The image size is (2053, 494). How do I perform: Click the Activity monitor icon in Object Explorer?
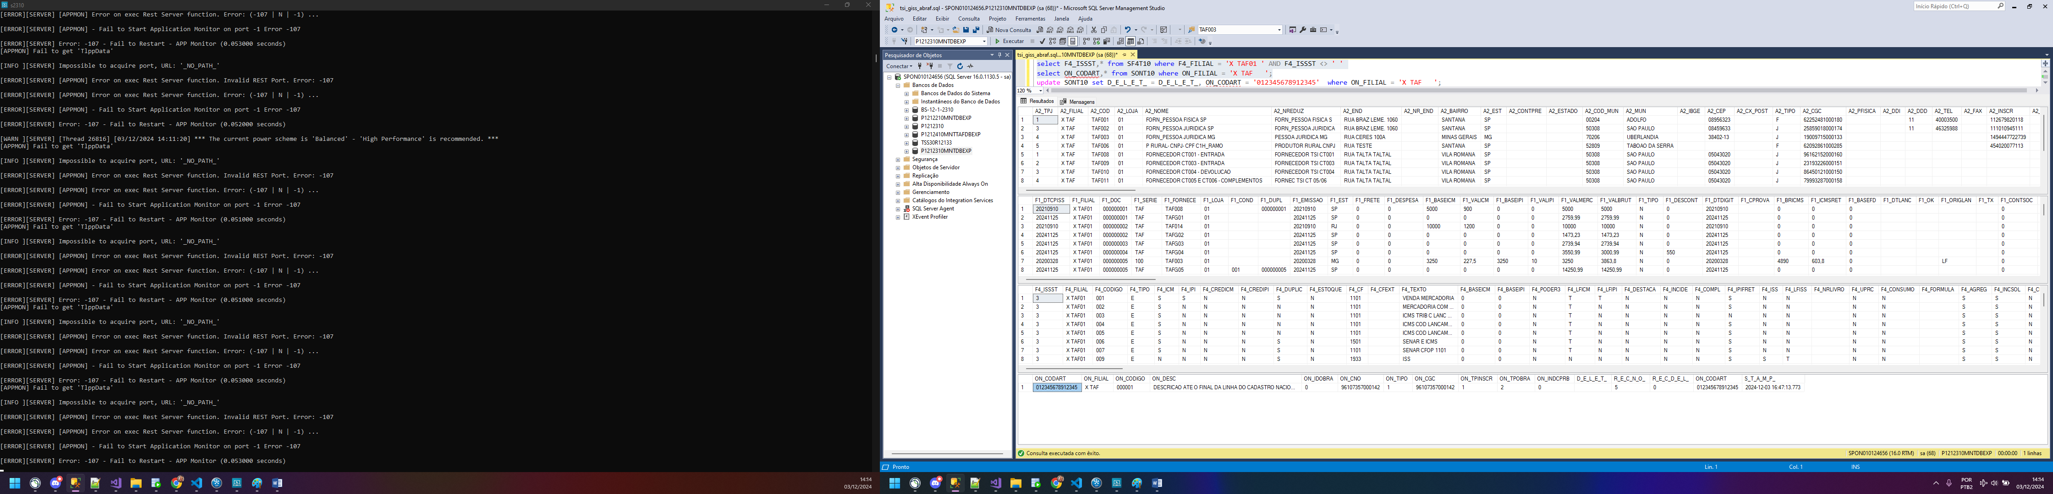(x=970, y=66)
